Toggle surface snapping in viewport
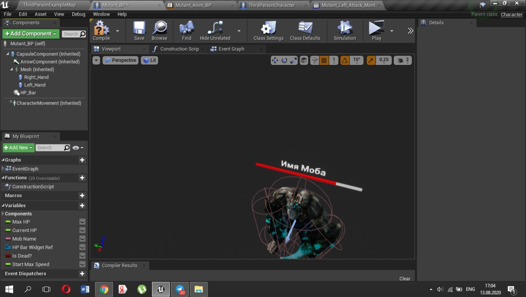This screenshot has width=526, height=297. point(315,60)
